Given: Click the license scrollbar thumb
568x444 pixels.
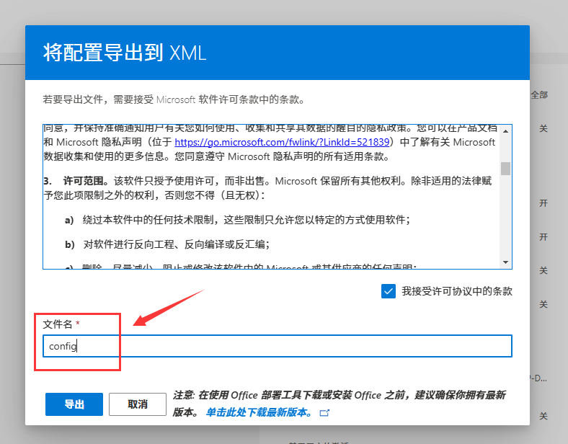Looking at the screenshot, I should coord(506,169).
